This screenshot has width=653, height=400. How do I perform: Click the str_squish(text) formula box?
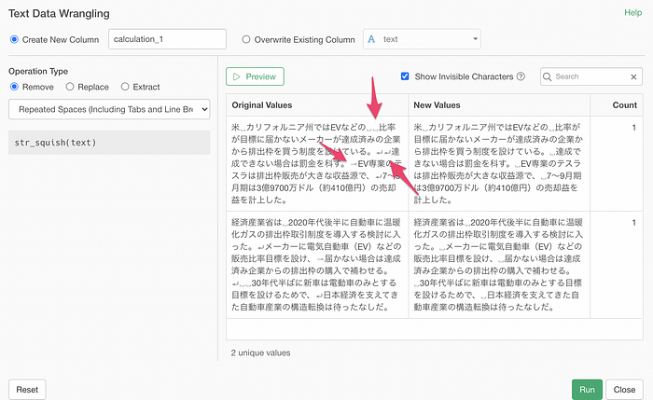point(109,143)
